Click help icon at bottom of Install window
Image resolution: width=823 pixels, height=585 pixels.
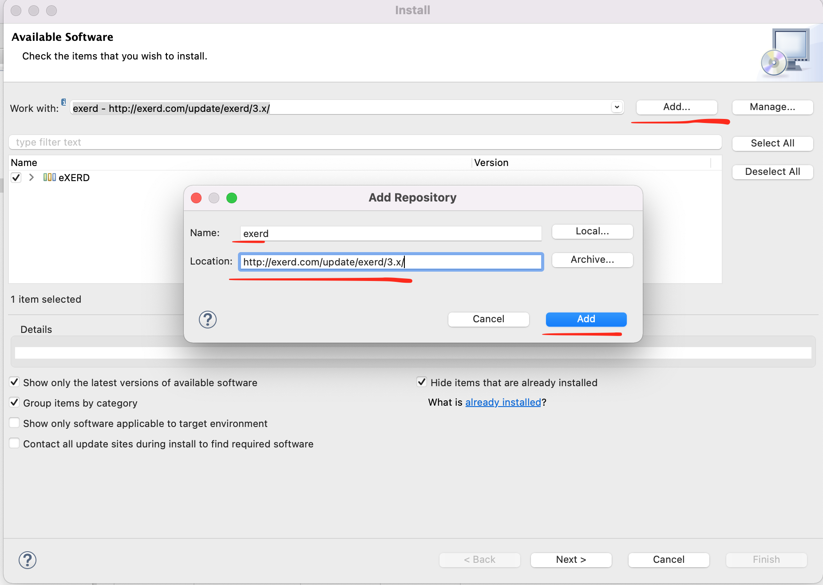click(28, 560)
